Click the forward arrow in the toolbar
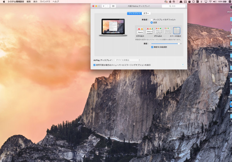The height and width of the screenshot is (162, 232). [x=108, y=6]
